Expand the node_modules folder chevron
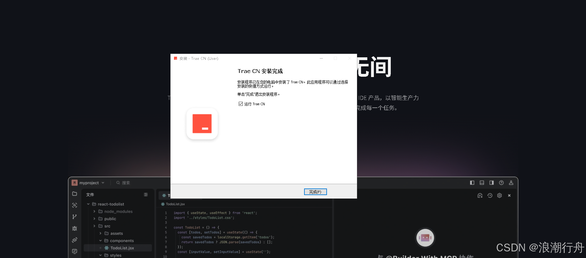The image size is (586, 258). coord(94,212)
